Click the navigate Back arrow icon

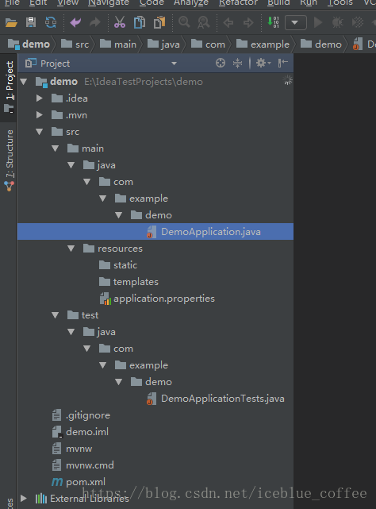point(228,23)
